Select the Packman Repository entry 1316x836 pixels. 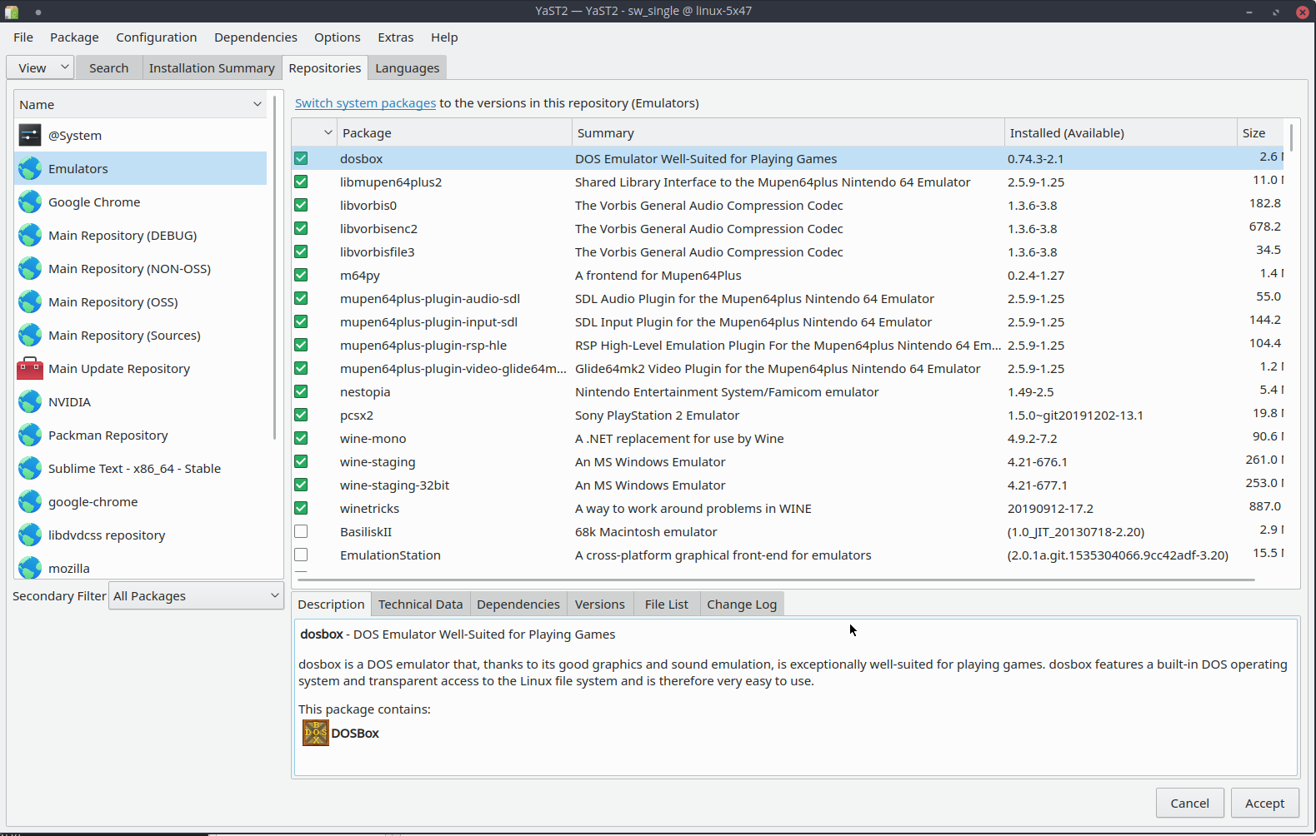pyautogui.click(x=141, y=435)
